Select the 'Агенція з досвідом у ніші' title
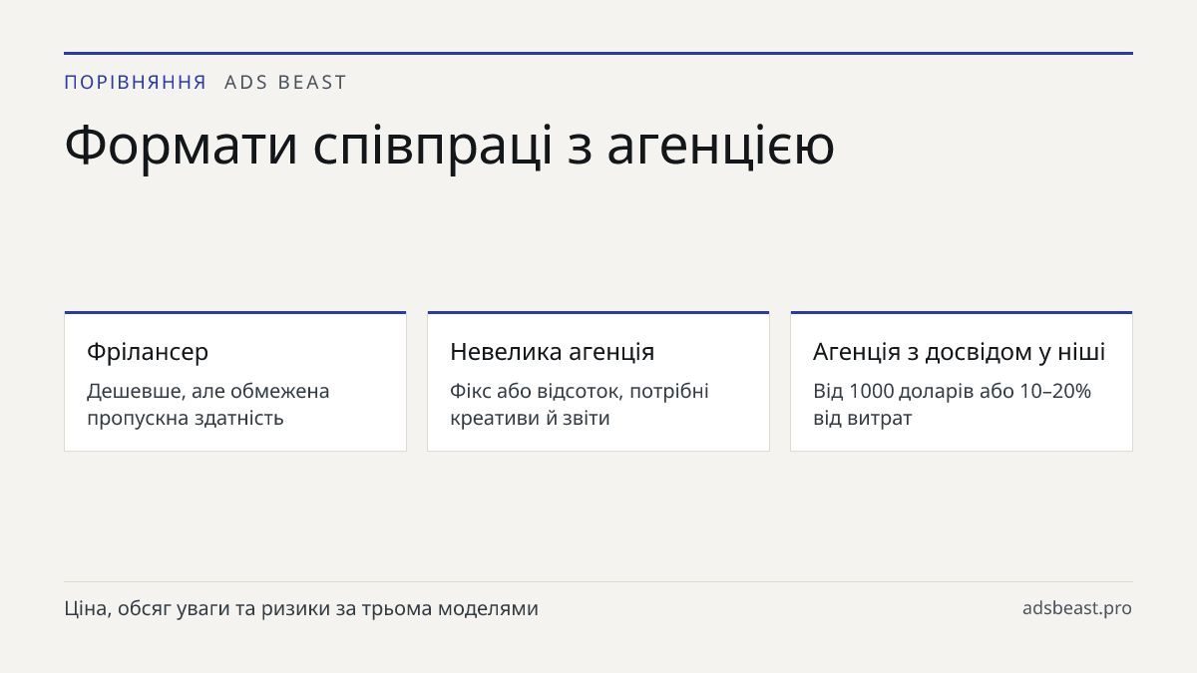The width and height of the screenshot is (1197, 673). 959,351
